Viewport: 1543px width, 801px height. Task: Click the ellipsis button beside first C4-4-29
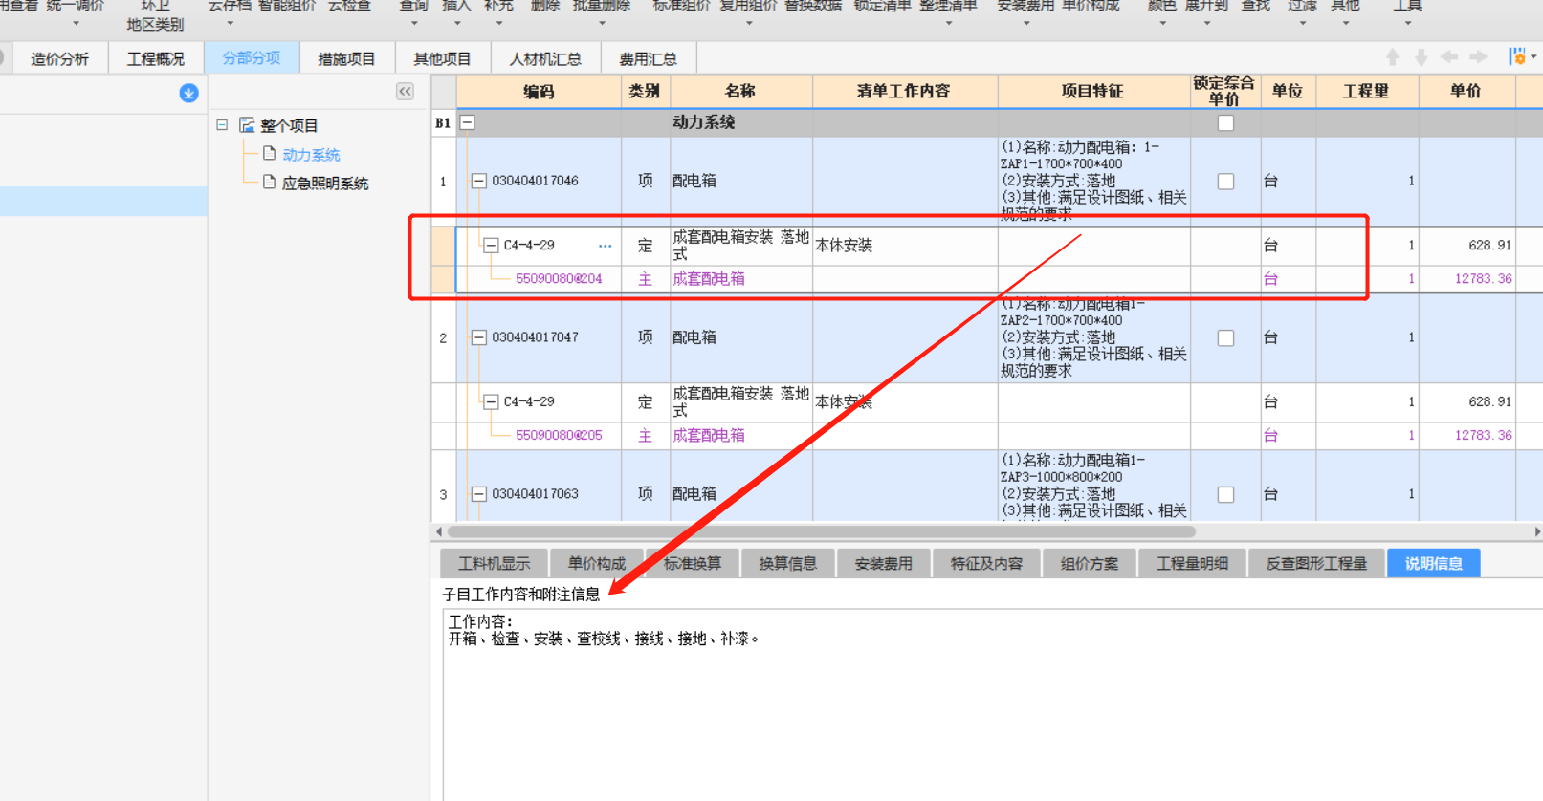coord(605,246)
